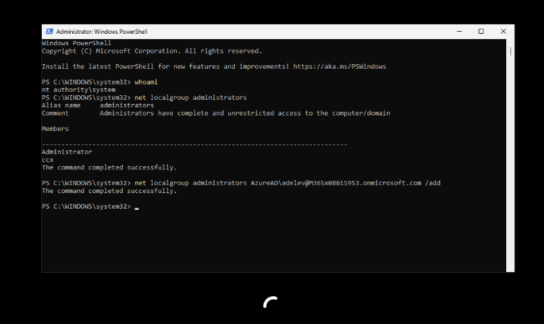Image resolution: width=544 pixels, height=324 pixels.
Task: Click the loading spinner below the window
Action: (x=271, y=302)
